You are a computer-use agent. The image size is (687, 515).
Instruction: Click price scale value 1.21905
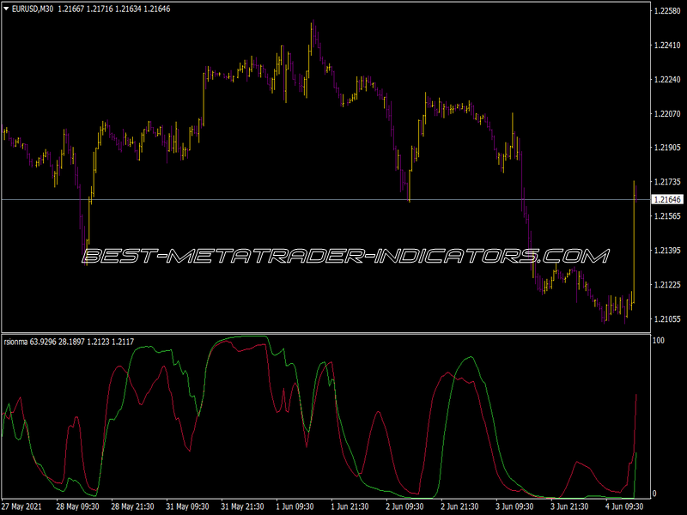point(667,148)
